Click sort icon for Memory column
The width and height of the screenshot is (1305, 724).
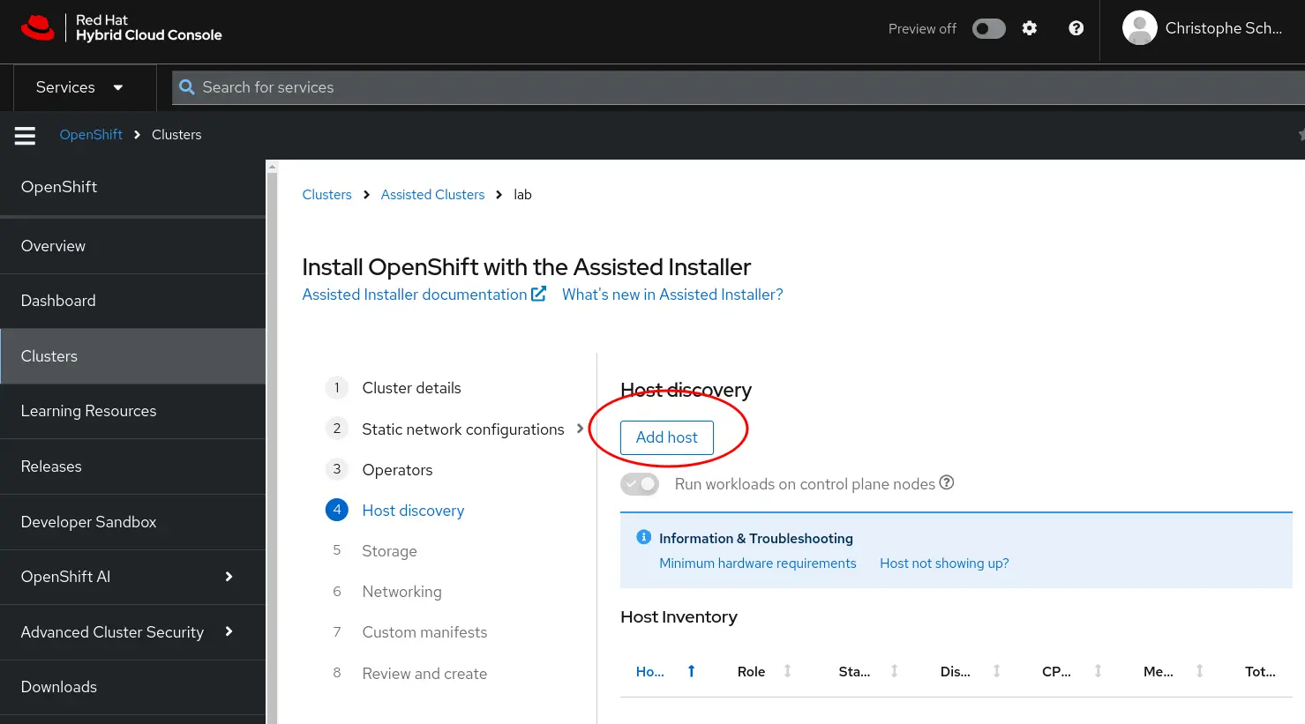pyautogui.click(x=1199, y=671)
